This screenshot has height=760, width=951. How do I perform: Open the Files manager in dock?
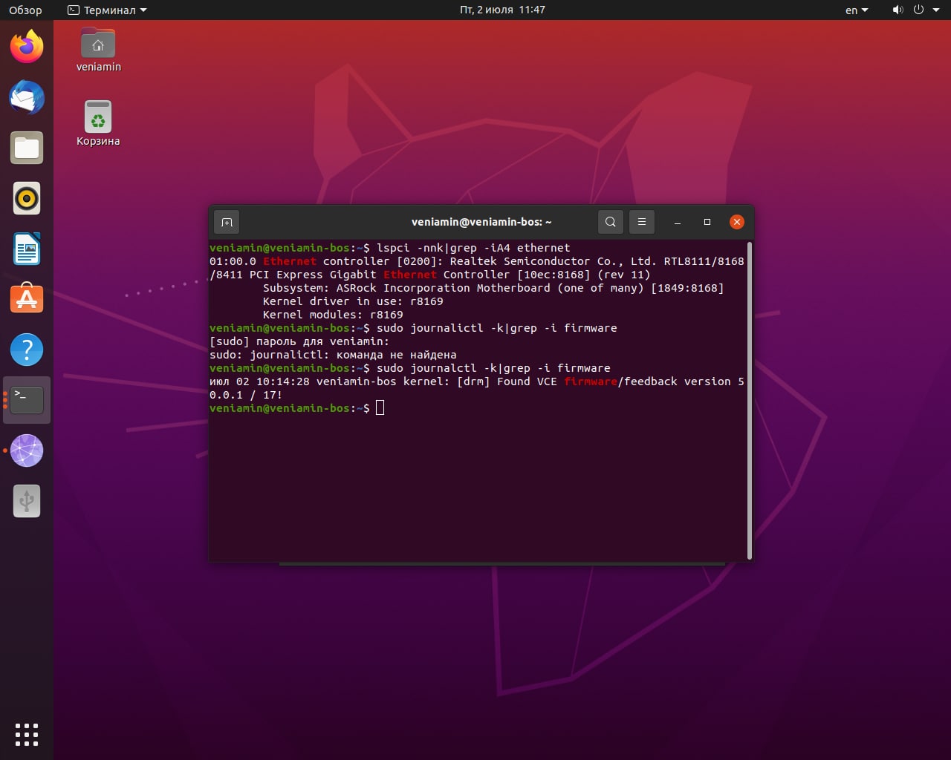(x=27, y=148)
